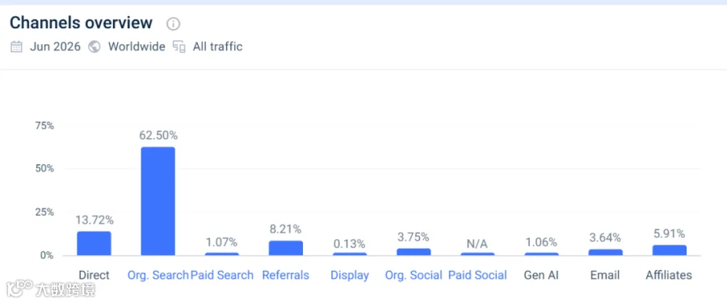Open the All traffic device filter
The width and height of the screenshot is (727, 303).
[x=217, y=47]
